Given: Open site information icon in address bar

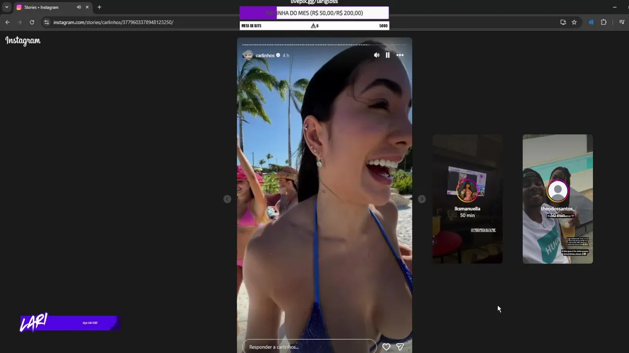Looking at the screenshot, I should pos(46,22).
